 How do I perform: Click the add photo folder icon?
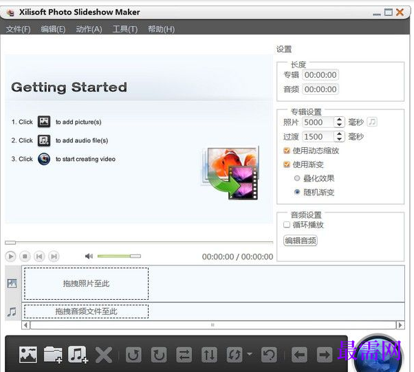53,355
